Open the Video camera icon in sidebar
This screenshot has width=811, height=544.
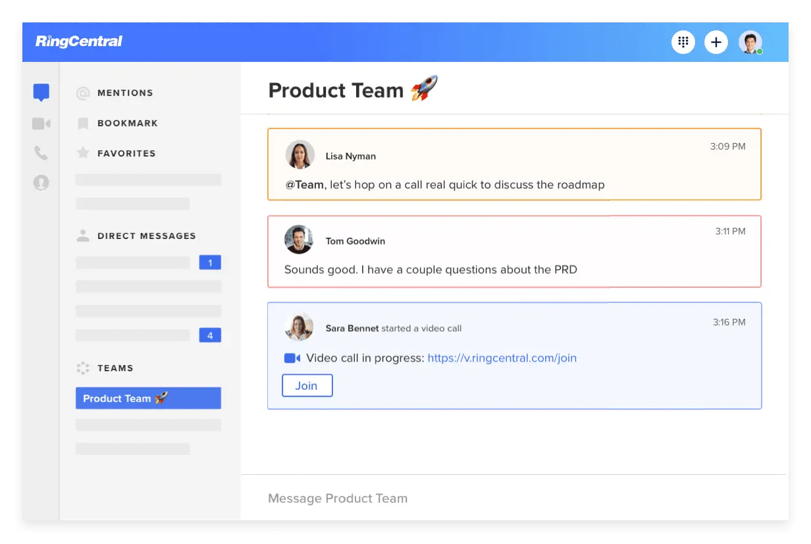click(41, 124)
